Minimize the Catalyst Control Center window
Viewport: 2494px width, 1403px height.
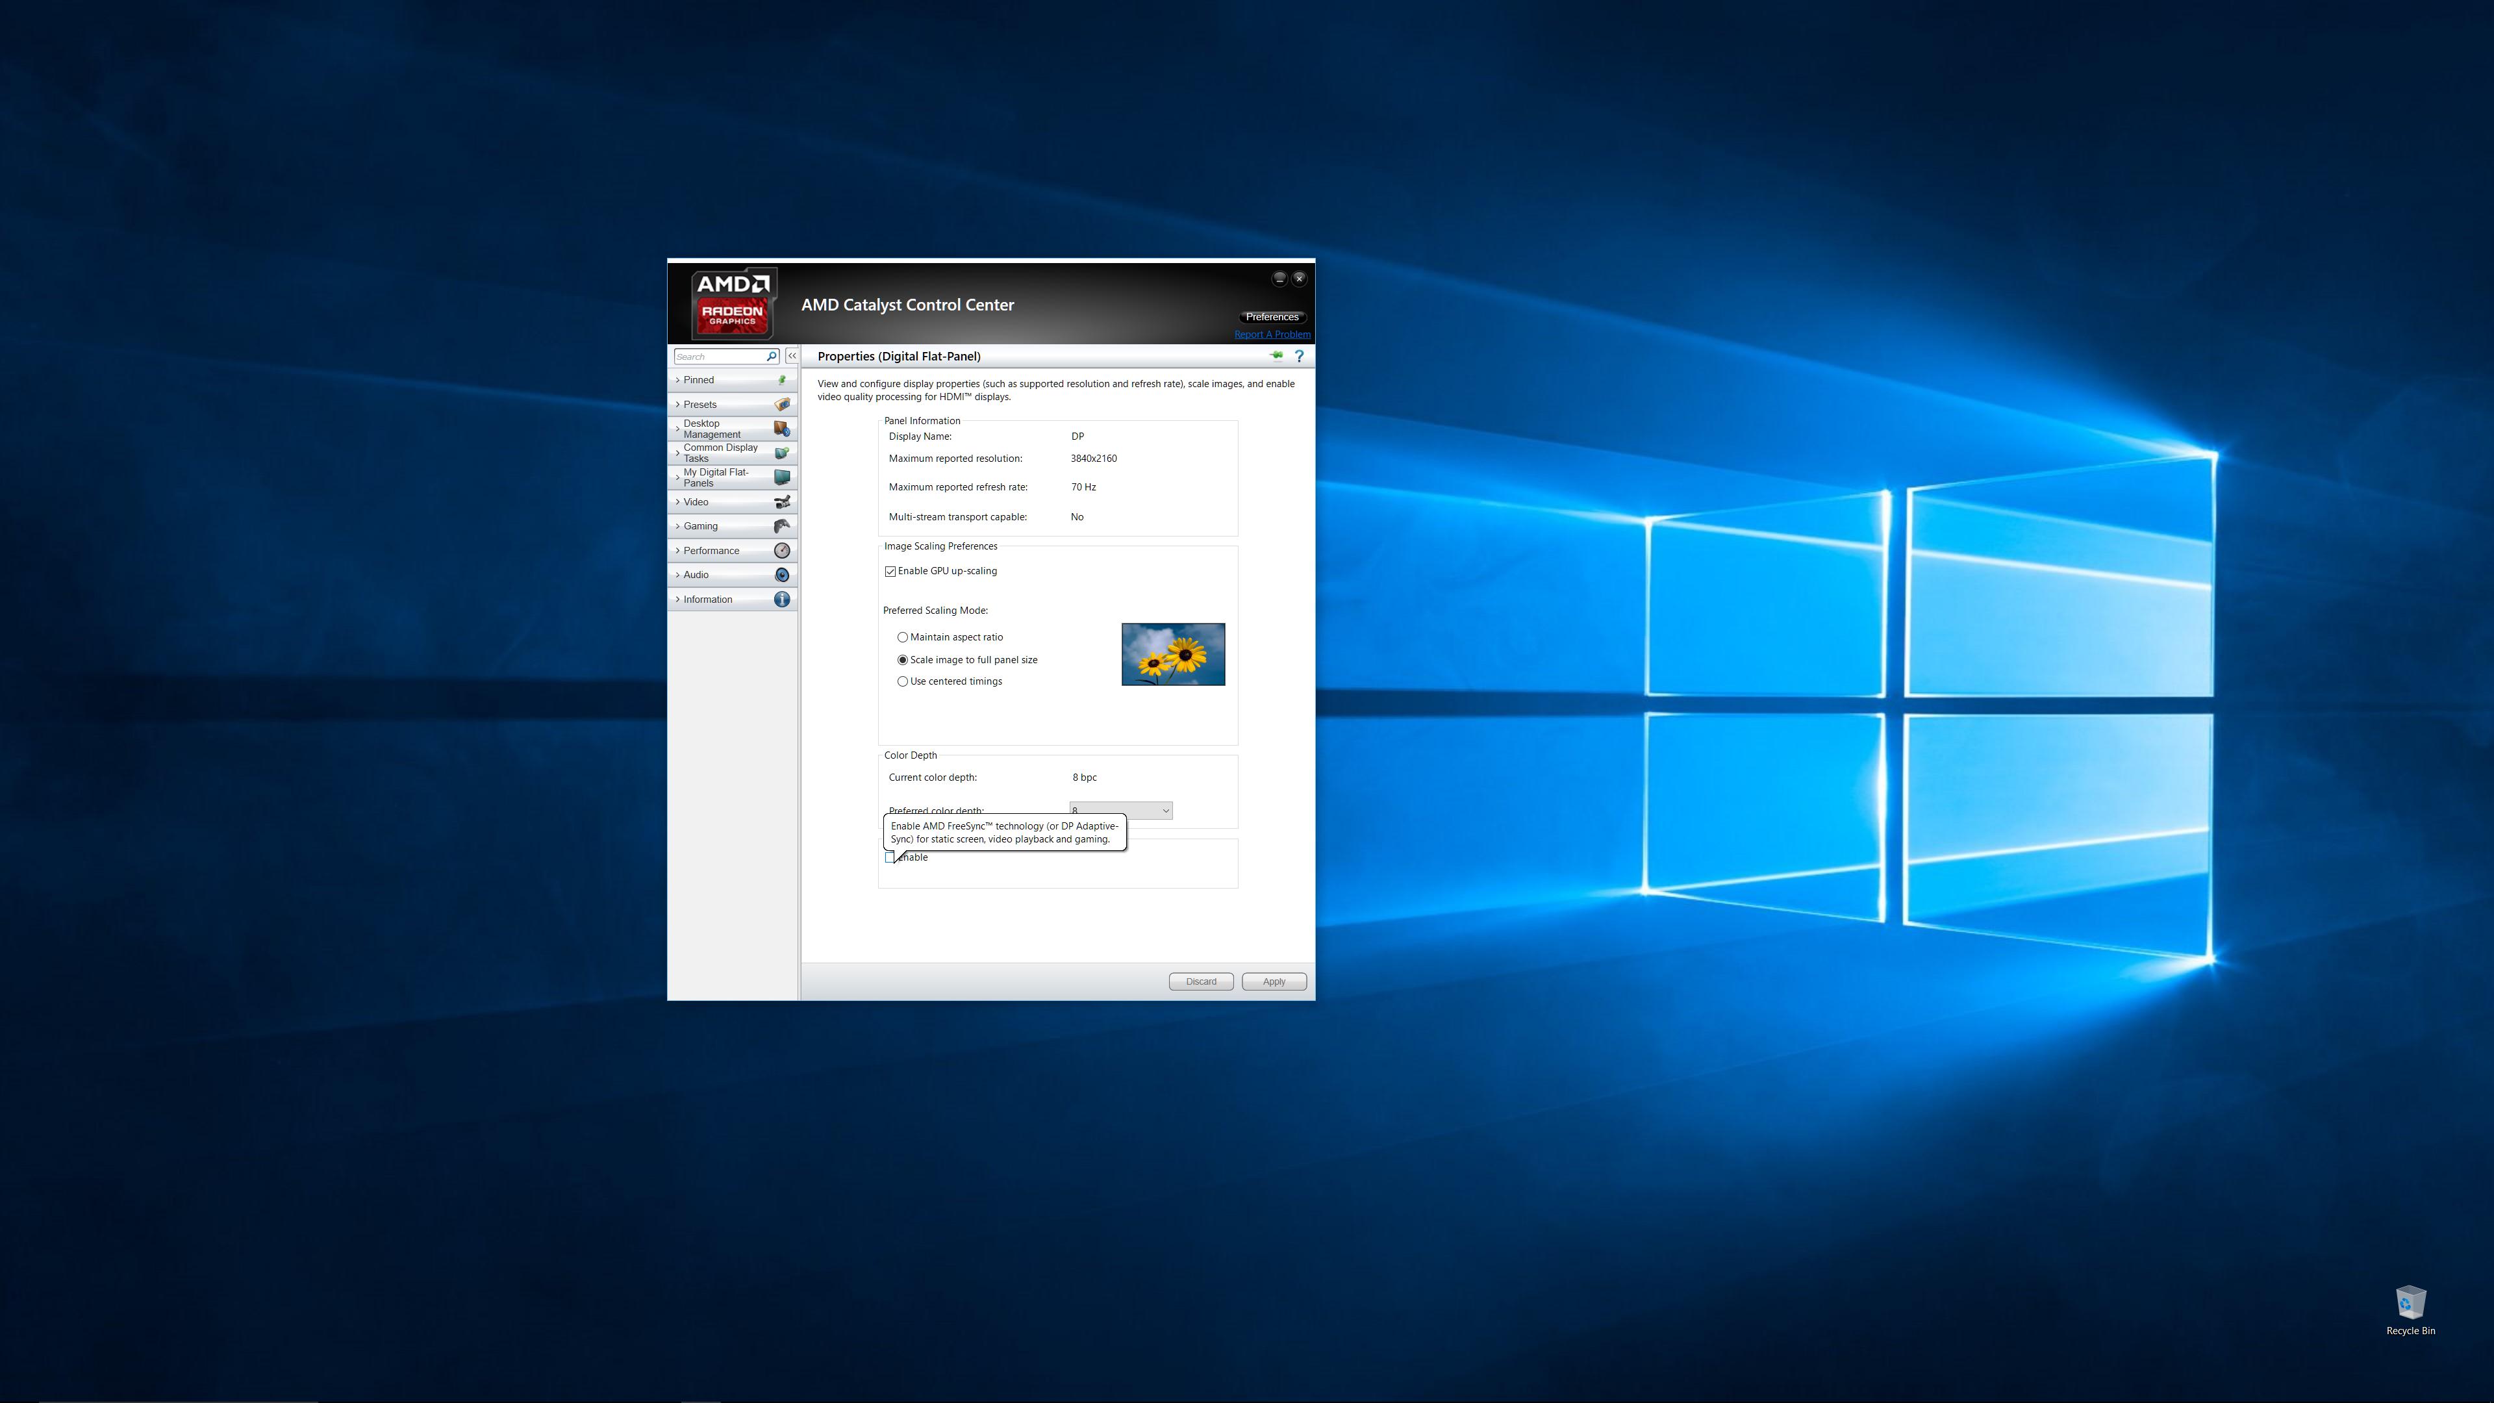1279,279
